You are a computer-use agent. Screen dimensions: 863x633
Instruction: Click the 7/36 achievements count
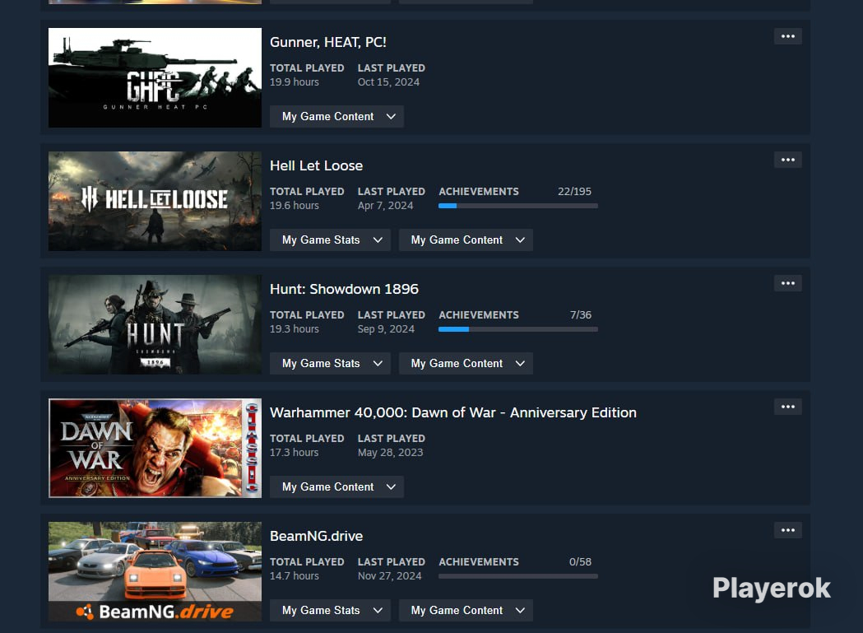[581, 314]
